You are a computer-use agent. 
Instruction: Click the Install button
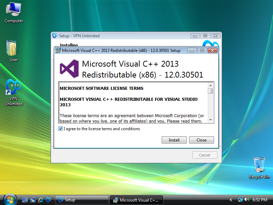pyautogui.click(x=174, y=140)
